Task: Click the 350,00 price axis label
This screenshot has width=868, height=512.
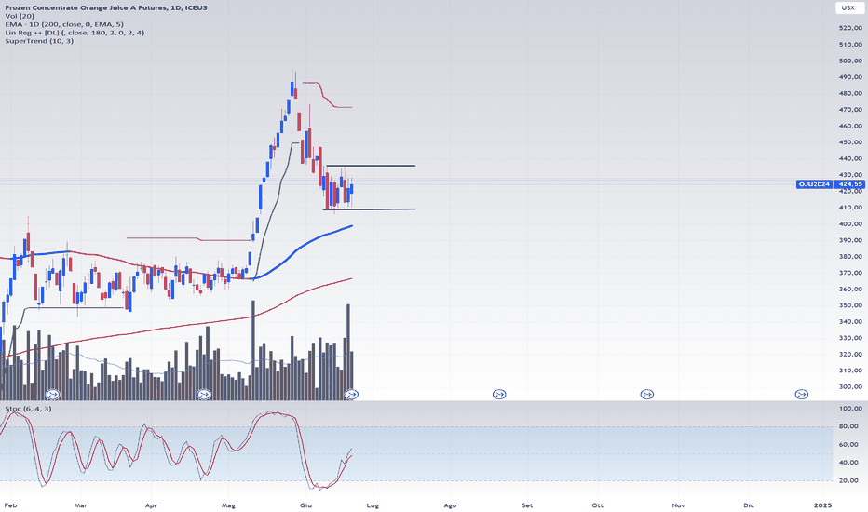Action: click(850, 305)
